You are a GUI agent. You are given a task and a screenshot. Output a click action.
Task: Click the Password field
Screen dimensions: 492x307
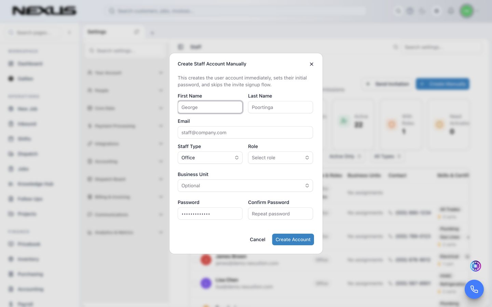tap(210, 214)
